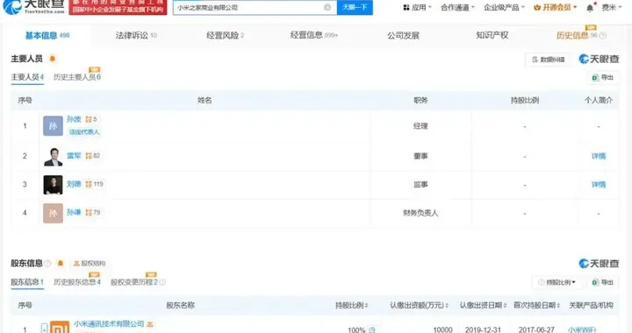Open the 应用 dropdown menu
This screenshot has width=632, height=333.
coord(417,7)
